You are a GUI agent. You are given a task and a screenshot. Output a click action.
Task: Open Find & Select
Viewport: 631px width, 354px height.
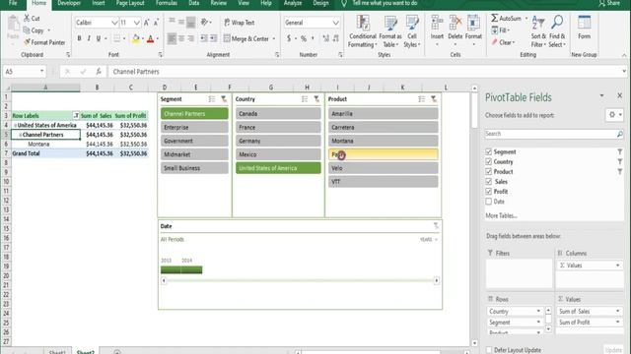(x=557, y=31)
